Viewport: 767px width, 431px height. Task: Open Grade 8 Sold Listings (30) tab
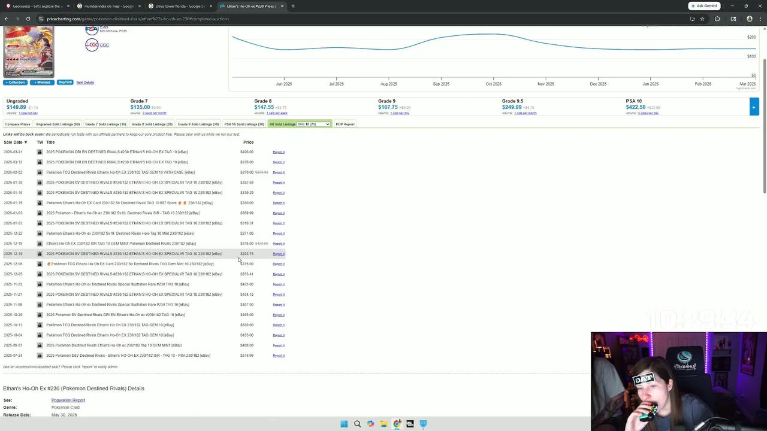[x=152, y=124]
